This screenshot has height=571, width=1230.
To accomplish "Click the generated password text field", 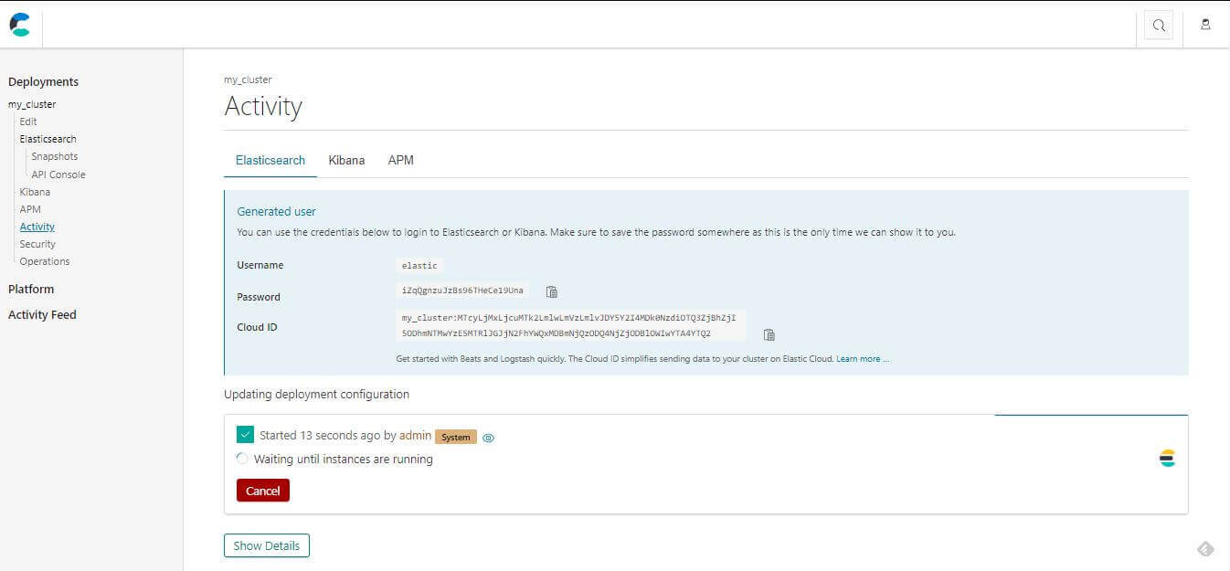I will click(462, 291).
